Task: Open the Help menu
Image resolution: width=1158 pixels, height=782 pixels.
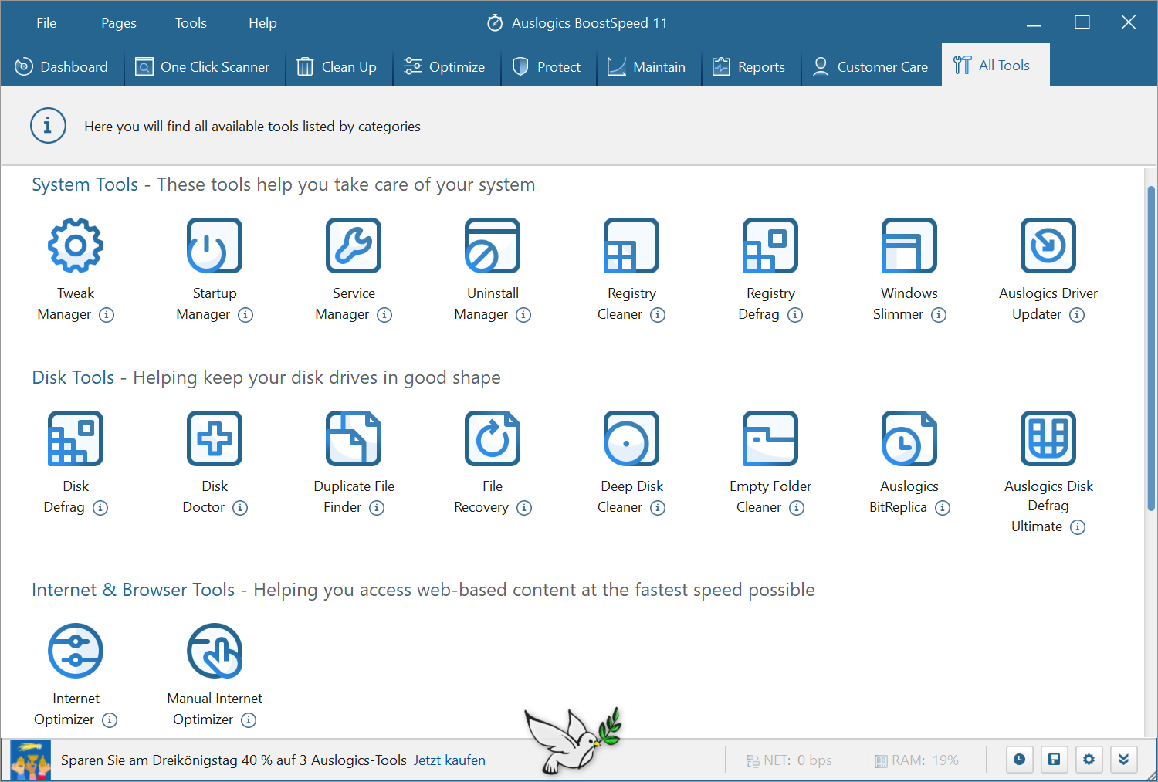Action: click(x=262, y=23)
